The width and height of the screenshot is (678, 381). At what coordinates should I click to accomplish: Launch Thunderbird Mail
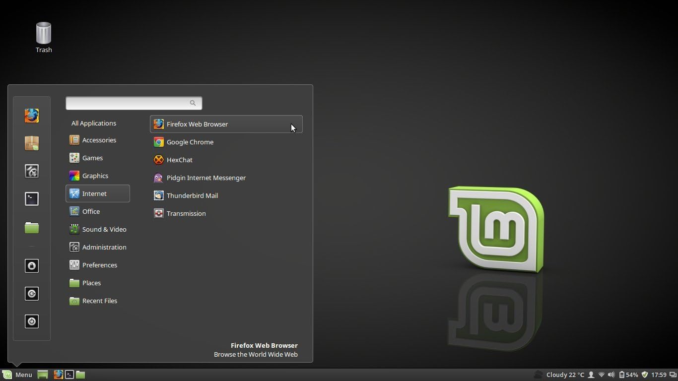click(x=192, y=195)
